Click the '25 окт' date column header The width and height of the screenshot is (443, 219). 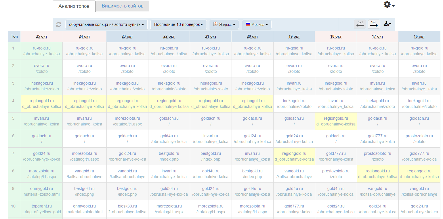pyautogui.click(x=42, y=37)
